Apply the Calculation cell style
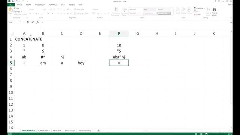This screenshot has height=135, width=240. [150, 13]
